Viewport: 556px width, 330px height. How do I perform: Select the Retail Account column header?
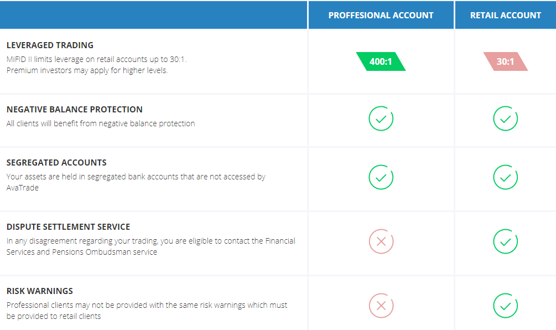[x=506, y=15]
